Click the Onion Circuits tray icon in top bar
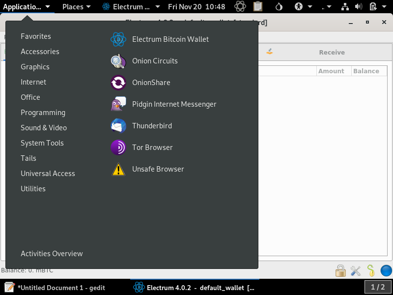The image size is (393, 295). 240,6
